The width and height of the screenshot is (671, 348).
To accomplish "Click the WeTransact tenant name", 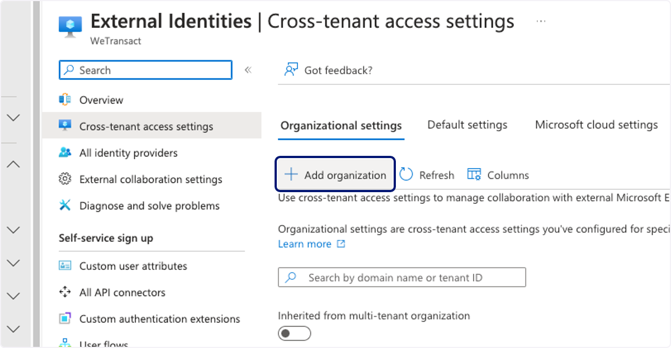I will (116, 41).
